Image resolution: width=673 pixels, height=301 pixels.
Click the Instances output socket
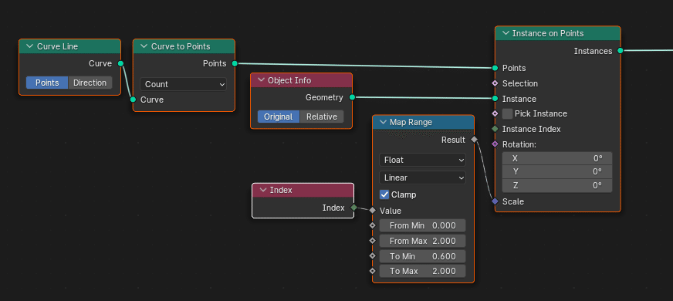pyautogui.click(x=621, y=51)
